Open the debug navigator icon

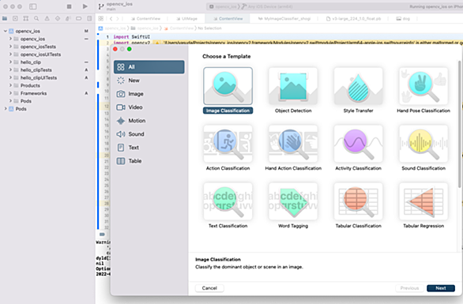pyautogui.click(x=68, y=19)
